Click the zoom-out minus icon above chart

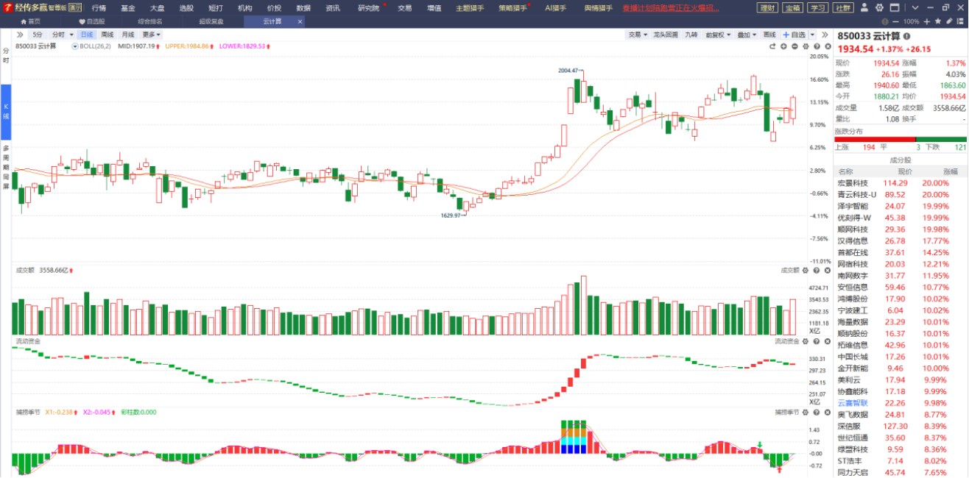pos(794,46)
